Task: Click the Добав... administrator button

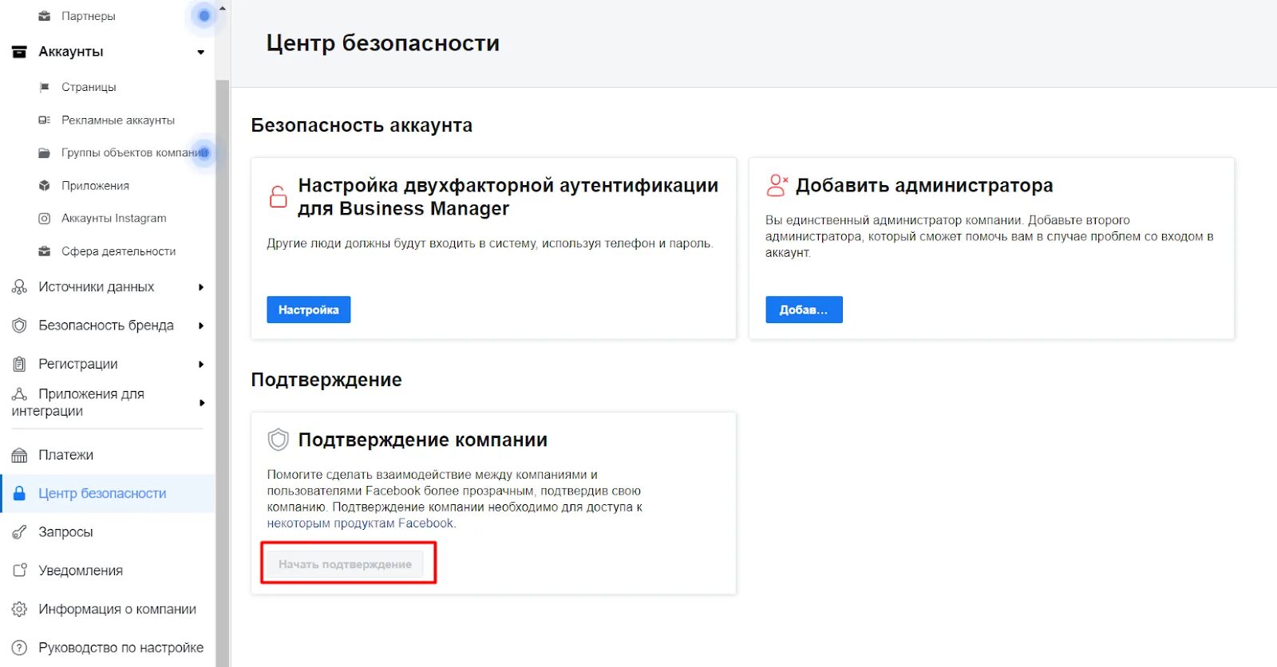Action: (804, 310)
